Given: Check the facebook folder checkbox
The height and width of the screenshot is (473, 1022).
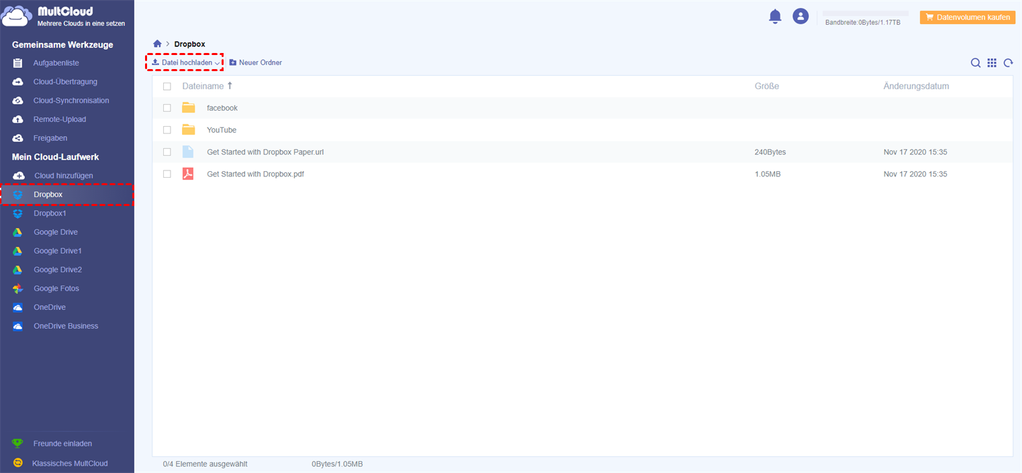Looking at the screenshot, I should [x=167, y=108].
